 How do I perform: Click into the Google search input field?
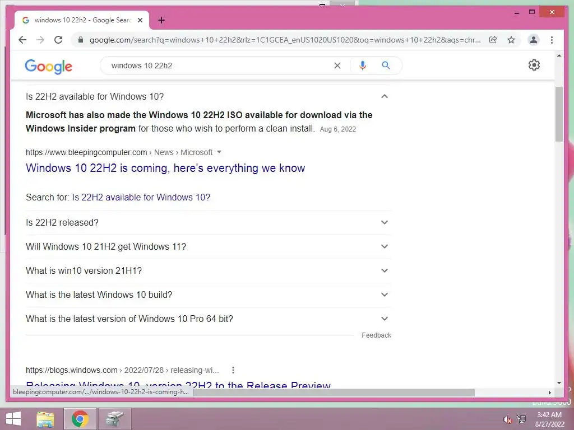pos(220,66)
